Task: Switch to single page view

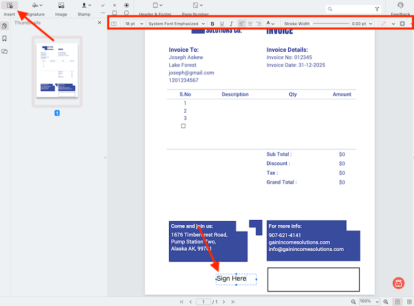Action: point(397,302)
